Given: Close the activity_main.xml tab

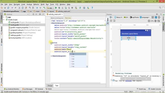Looking at the screenshot, I should point(62,14).
